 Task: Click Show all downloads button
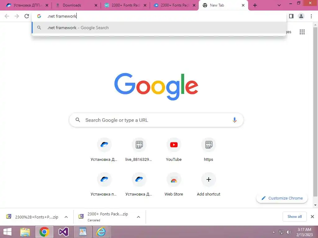tap(294, 217)
